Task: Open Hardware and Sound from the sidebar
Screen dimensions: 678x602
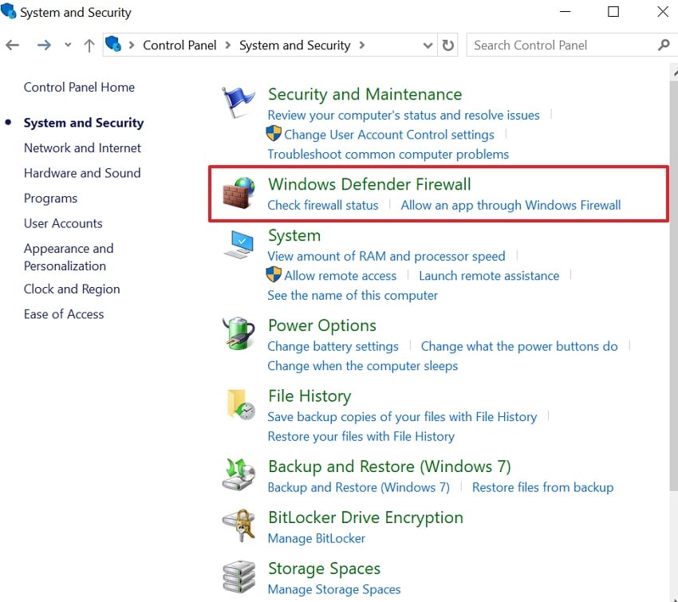Action: 82,173
